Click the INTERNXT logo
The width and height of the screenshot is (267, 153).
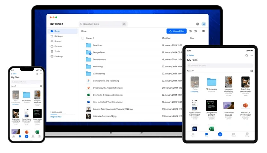tap(57, 24)
